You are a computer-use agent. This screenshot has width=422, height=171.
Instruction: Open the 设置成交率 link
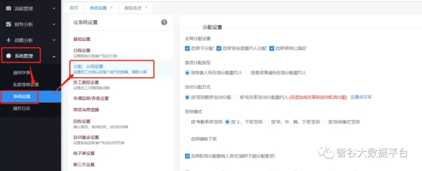pos(361,97)
